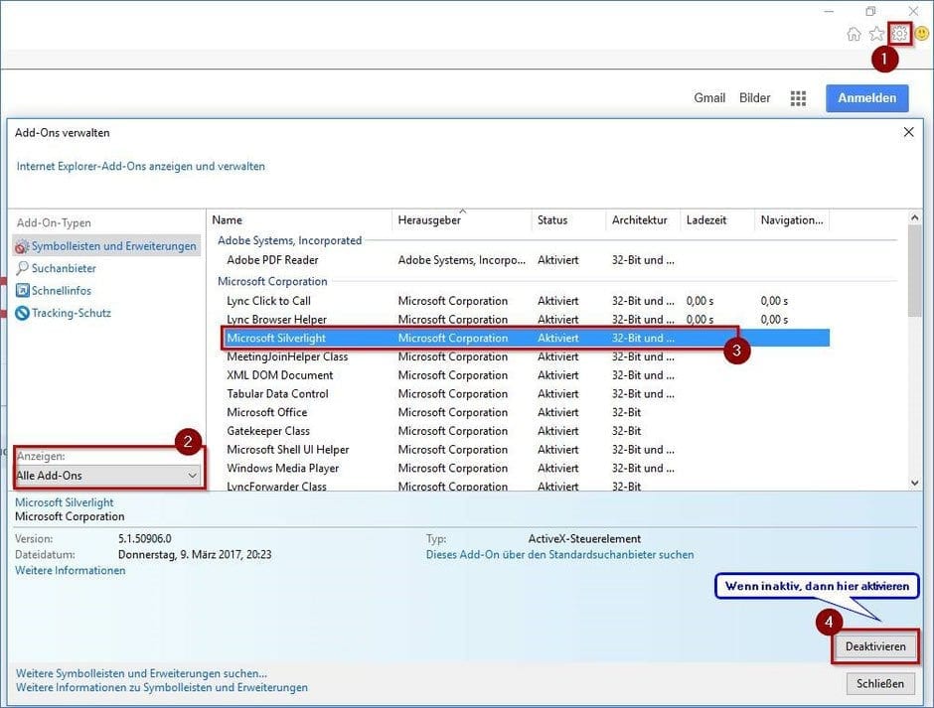Select Schnellinfos add-on type

pos(62,291)
